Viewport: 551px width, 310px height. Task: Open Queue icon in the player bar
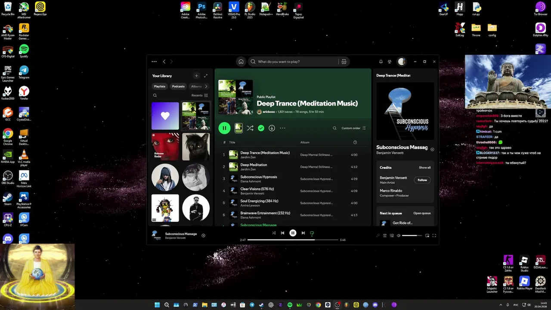pos(385,236)
